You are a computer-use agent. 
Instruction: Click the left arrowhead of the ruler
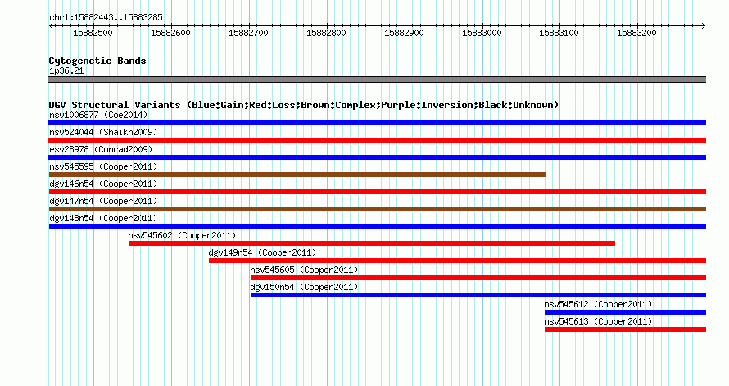pyautogui.click(x=51, y=26)
